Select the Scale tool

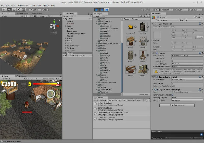point(19,10)
